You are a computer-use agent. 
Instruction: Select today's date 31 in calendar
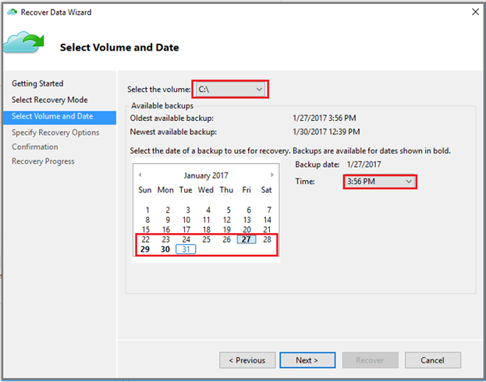point(186,249)
